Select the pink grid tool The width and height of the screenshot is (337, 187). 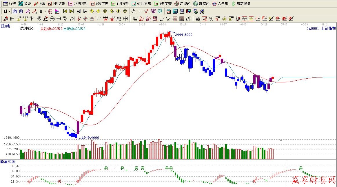coord(175,19)
